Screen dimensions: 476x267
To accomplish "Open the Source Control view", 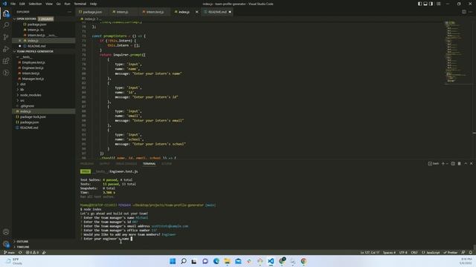I will click(x=6, y=37).
